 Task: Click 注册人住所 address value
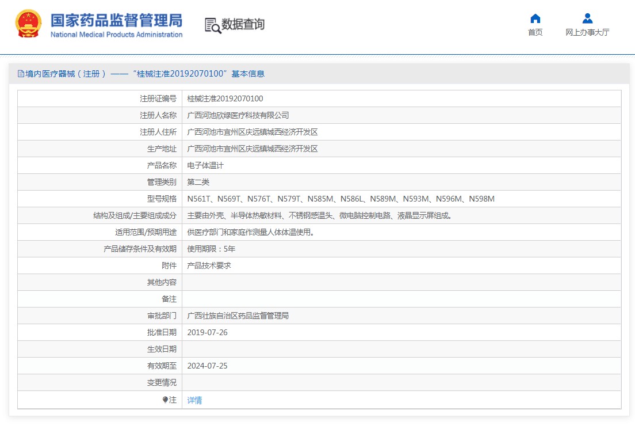pyautogui.click(x=253, y=132)
